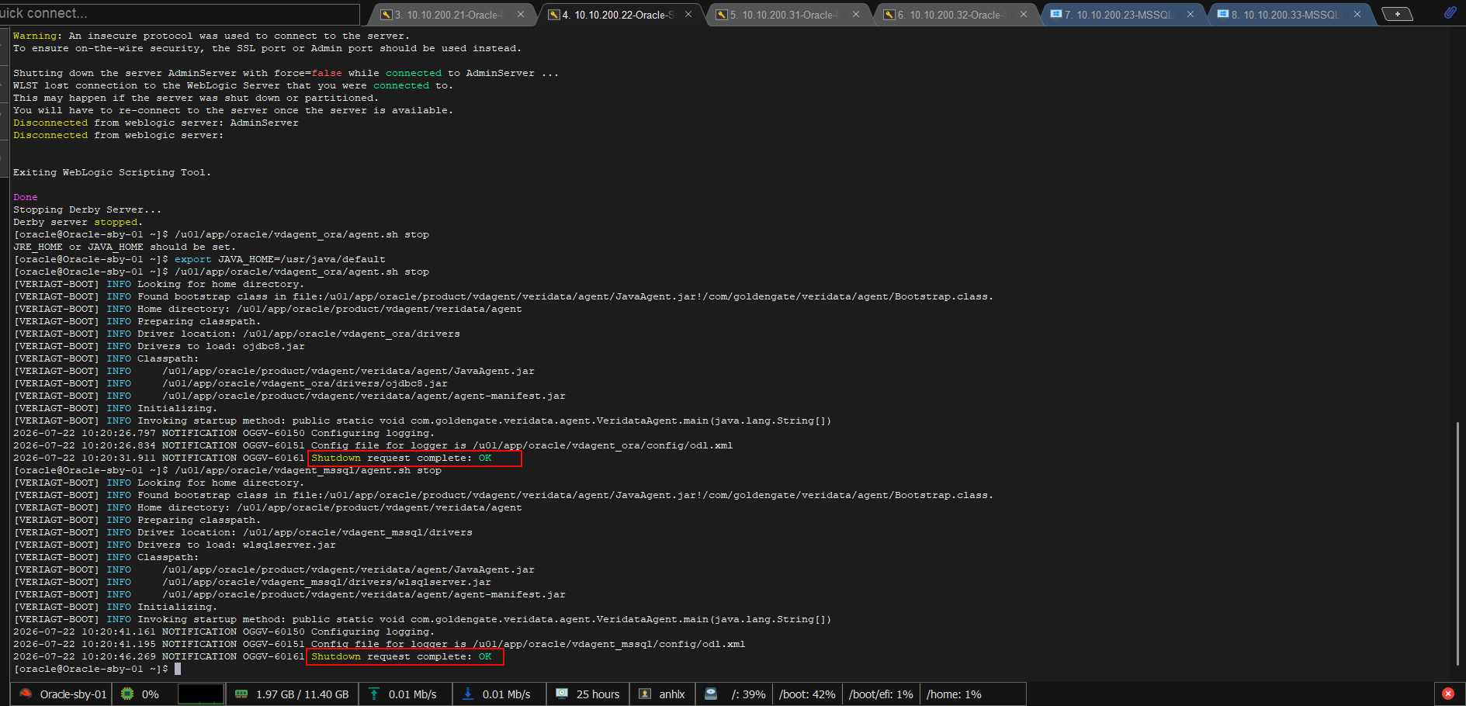The image size is (1466, 706).
Task: Click the terminal cursor at the prompt
Action: point(178,669)
